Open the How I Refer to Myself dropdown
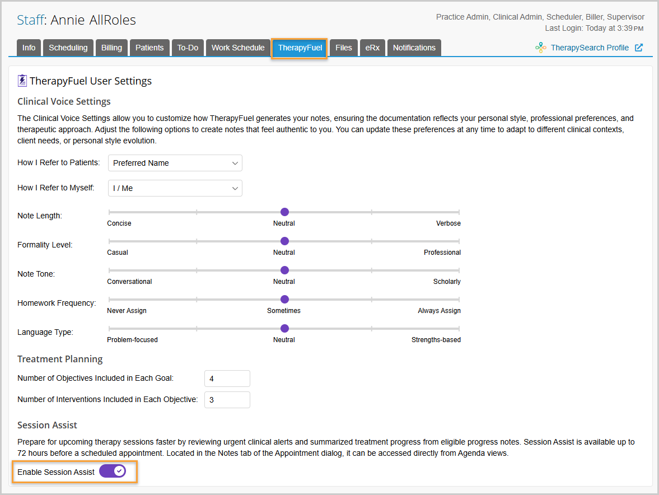 coord(175,188)
